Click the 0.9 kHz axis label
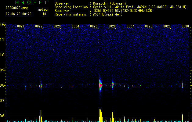 pos(3,70)
